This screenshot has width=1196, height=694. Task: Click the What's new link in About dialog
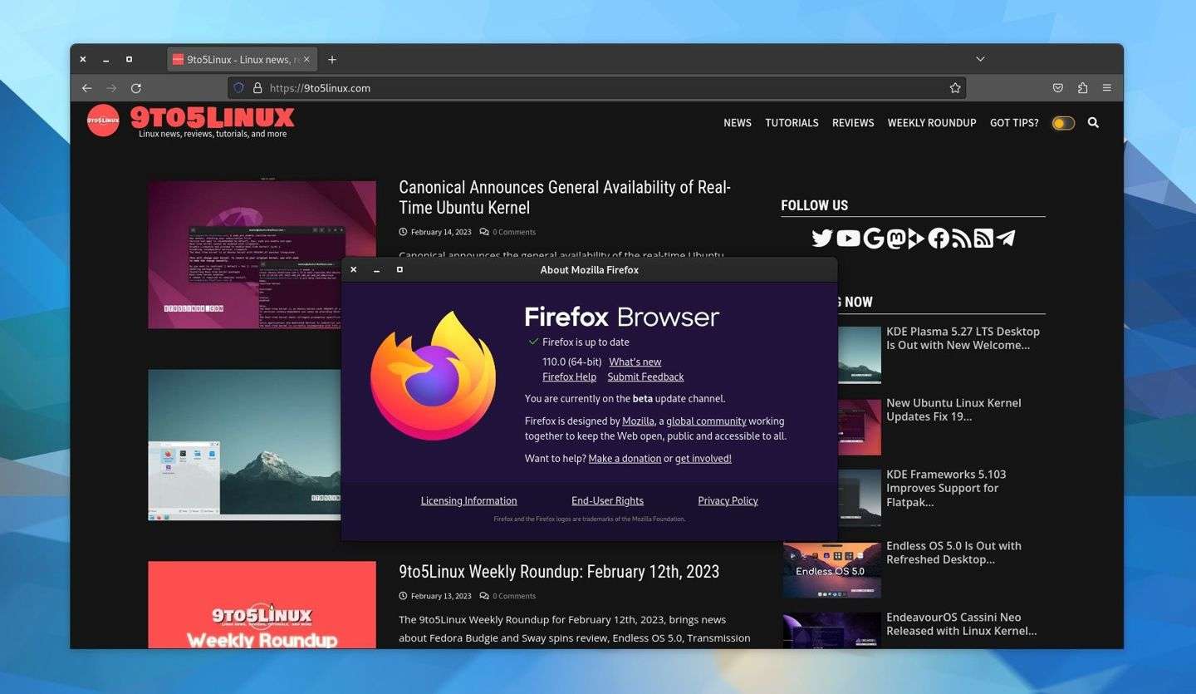click(x=635, y=362)
